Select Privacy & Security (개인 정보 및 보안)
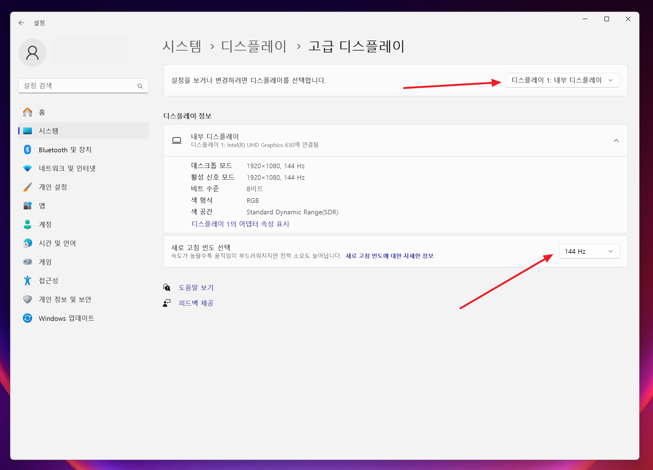Image resolution: width=653 pixels, height=470 pixels. pos(65,299)
